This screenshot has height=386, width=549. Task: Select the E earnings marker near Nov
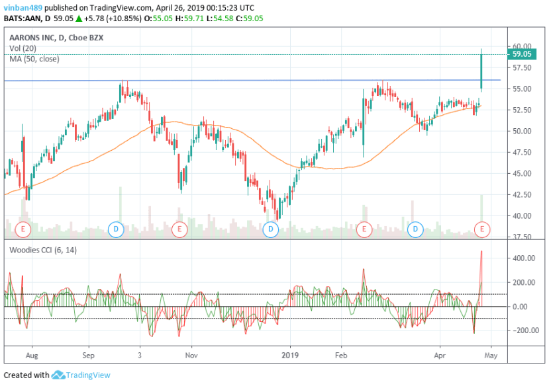point(179,229)
